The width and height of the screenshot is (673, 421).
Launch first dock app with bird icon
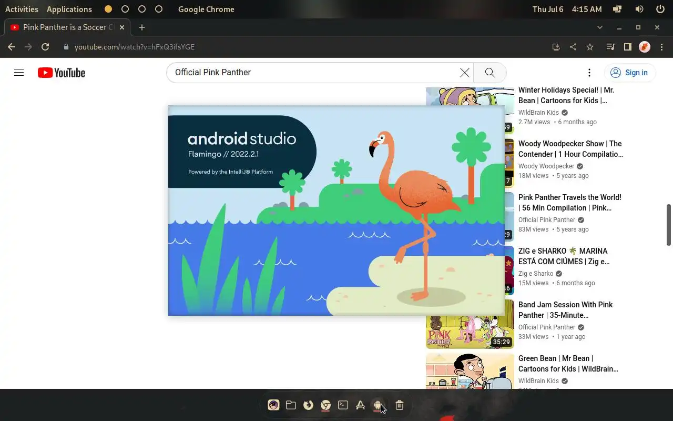tap(273, 405)
